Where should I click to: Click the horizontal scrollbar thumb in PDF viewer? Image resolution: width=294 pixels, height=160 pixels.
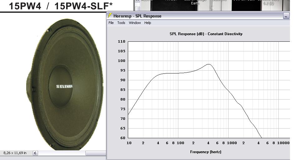[96, 153]
